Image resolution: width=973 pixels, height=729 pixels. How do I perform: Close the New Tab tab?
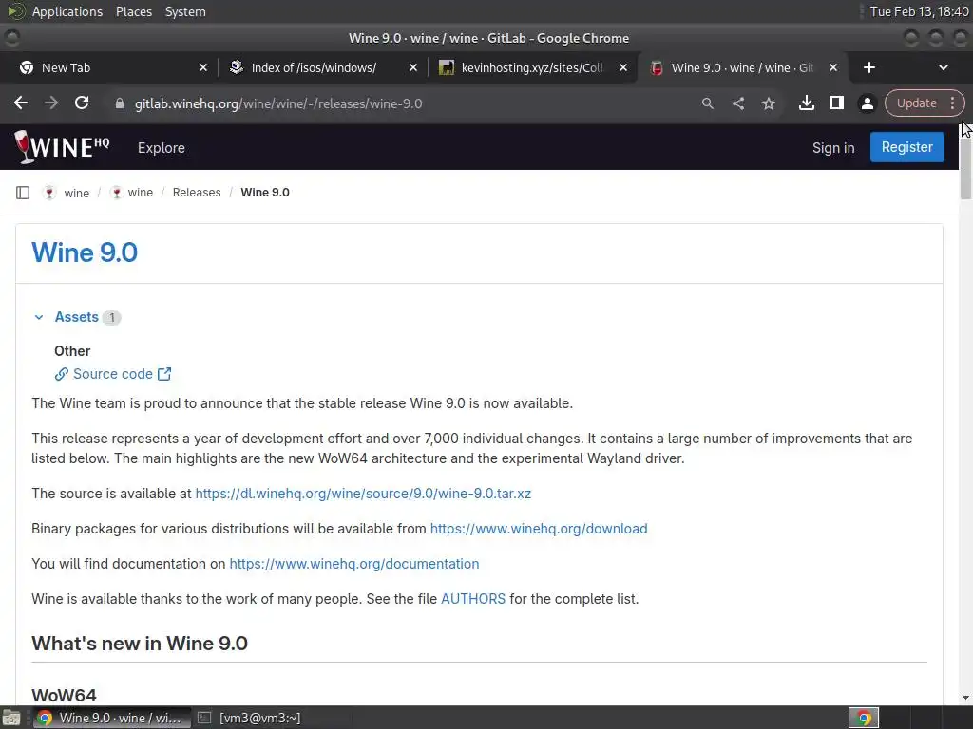point(203,67)
